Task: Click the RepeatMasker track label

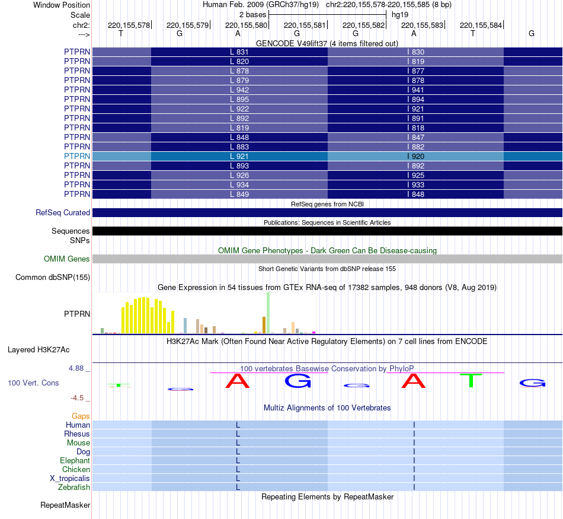Action: click(x=65, y=505)
